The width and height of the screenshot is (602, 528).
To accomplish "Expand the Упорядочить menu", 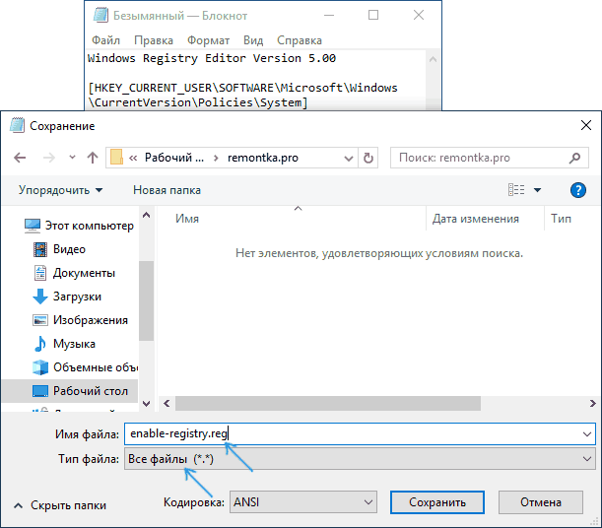I will tap(60, 190).
